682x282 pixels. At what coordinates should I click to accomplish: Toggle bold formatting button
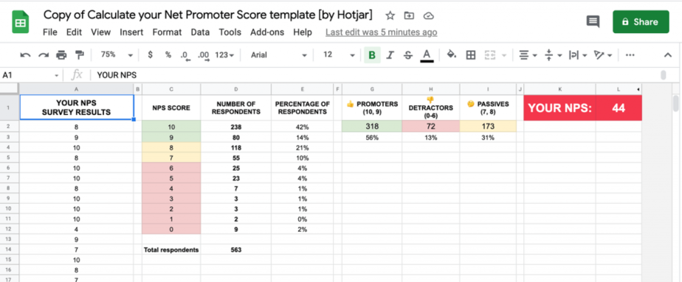[x=372, y=55]
